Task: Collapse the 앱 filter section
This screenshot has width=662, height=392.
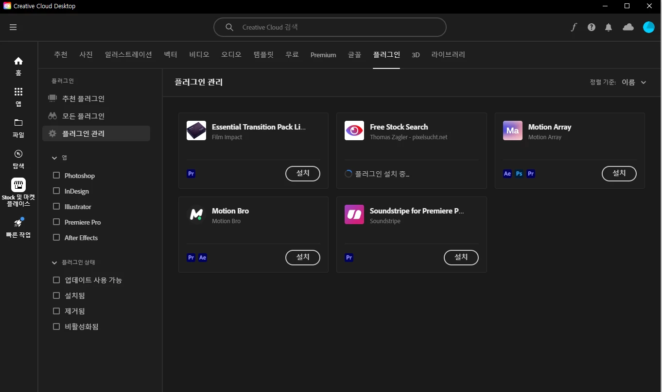Action: point(54,158)
